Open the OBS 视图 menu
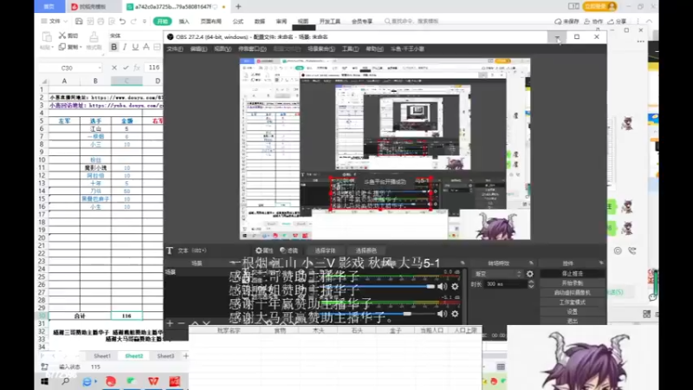The height and width of the screenshot is (390, 693). (223, 49)
